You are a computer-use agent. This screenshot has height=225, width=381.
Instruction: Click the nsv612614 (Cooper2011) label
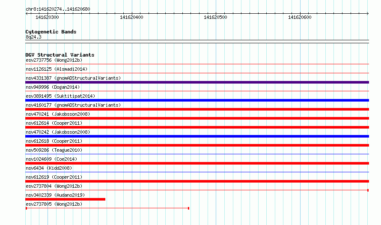coord(54,123)
